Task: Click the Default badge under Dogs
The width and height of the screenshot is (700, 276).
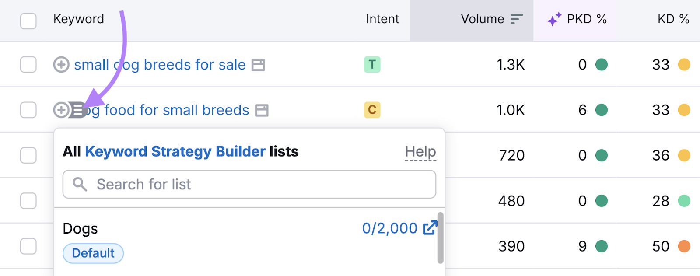Action: click(93, 253)
